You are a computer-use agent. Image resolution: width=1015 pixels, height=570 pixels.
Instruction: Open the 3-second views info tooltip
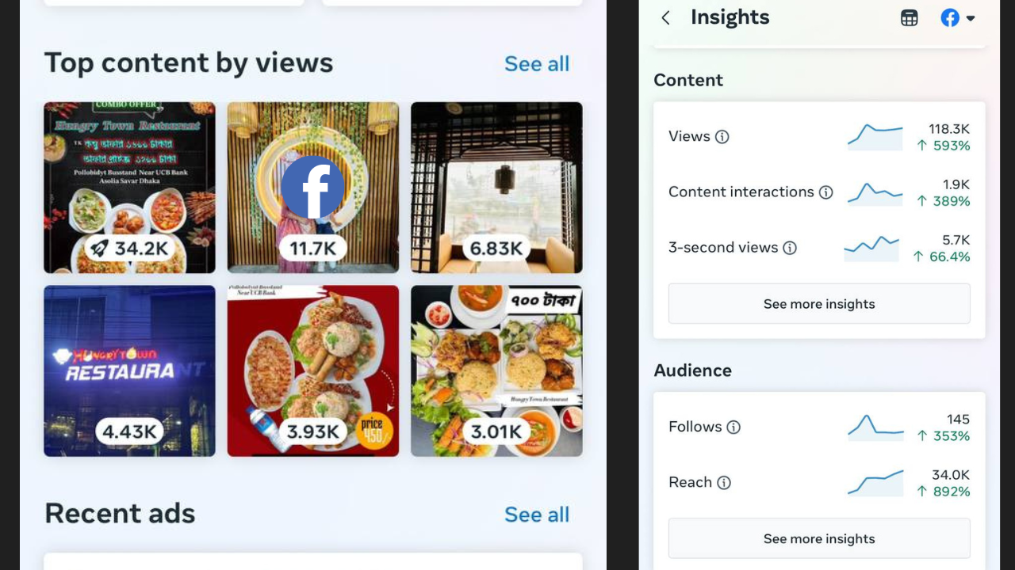click(x=790, y=248)
